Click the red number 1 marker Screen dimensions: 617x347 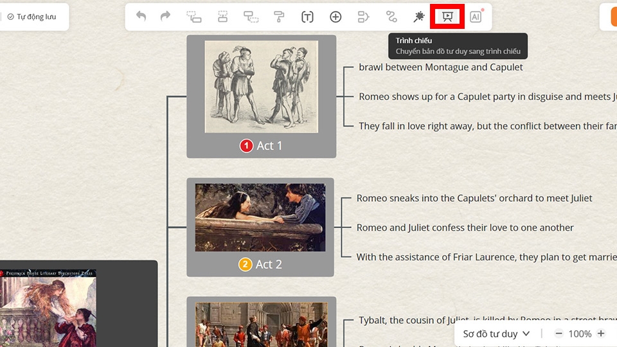coord(246,146)
